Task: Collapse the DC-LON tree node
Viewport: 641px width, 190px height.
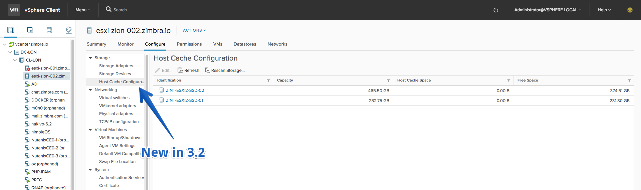Action: (x=10, y=52)
